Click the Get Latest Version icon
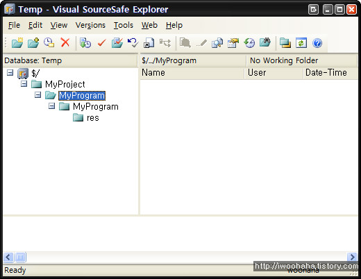Screen dimensions: 361x279 (x=85, y=43)
